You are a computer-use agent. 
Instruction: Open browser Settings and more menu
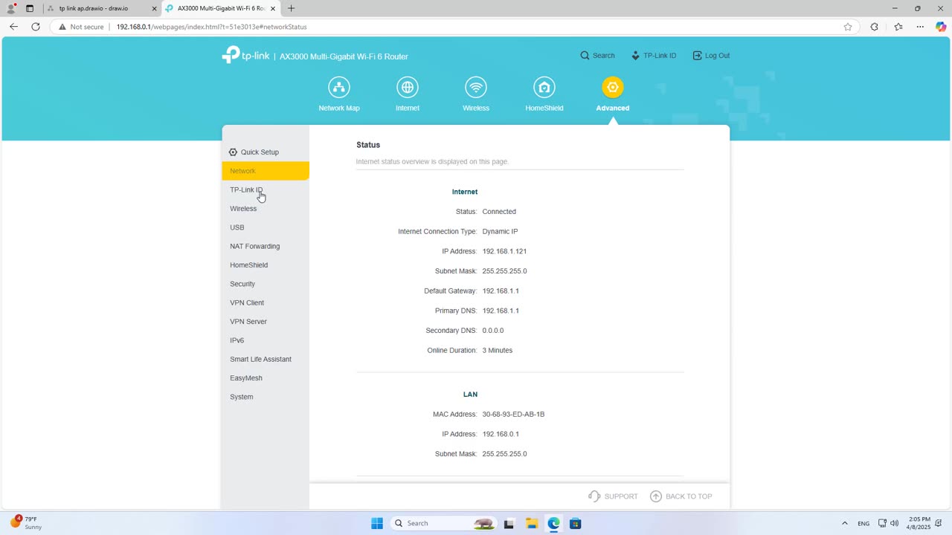tap(920, 27)
